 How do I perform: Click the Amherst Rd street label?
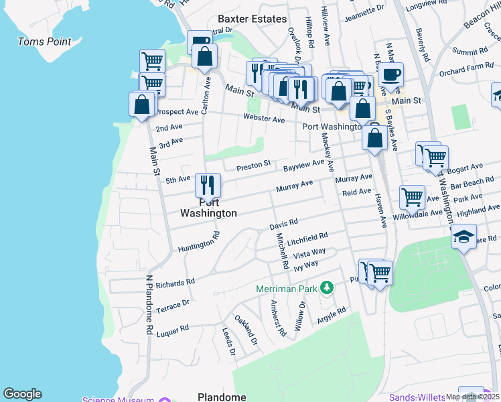click(279, 318)
